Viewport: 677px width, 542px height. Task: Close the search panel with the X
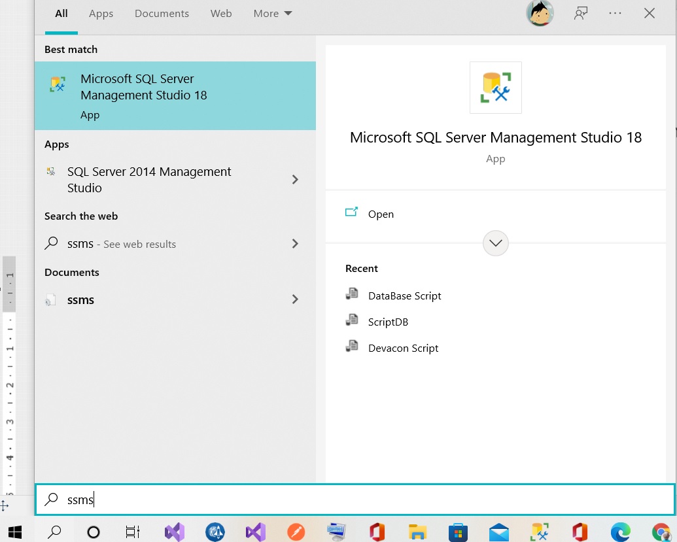click(x=650, y=13)
